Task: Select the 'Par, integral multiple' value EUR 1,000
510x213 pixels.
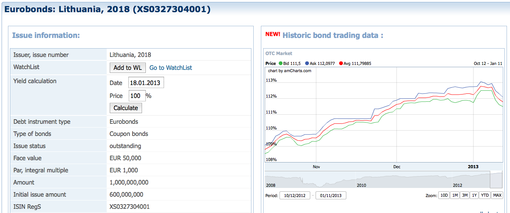Action: tap(124, 170)
